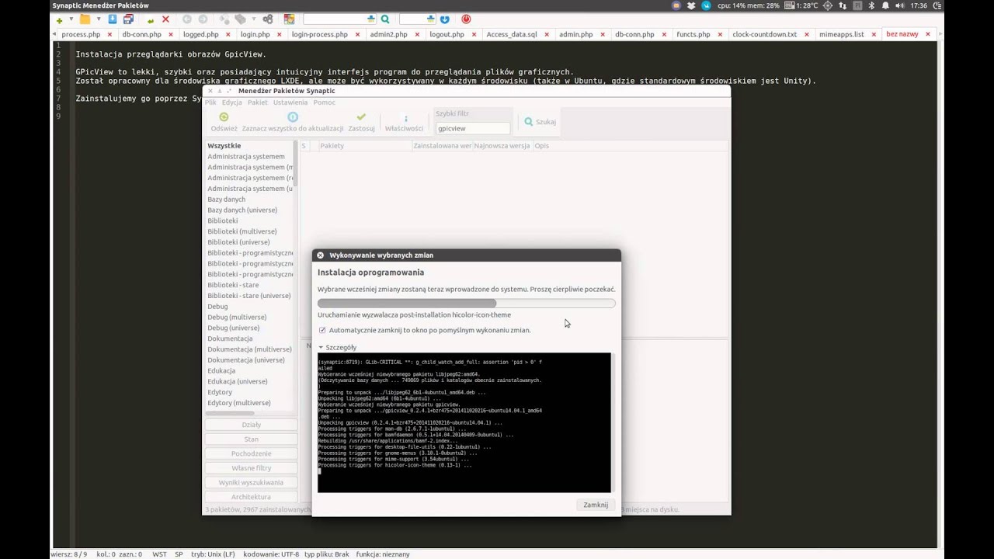Viewport: 994px width, 559px height.
Task: Click the Właściwości properties icon
Action: [405, 118]
